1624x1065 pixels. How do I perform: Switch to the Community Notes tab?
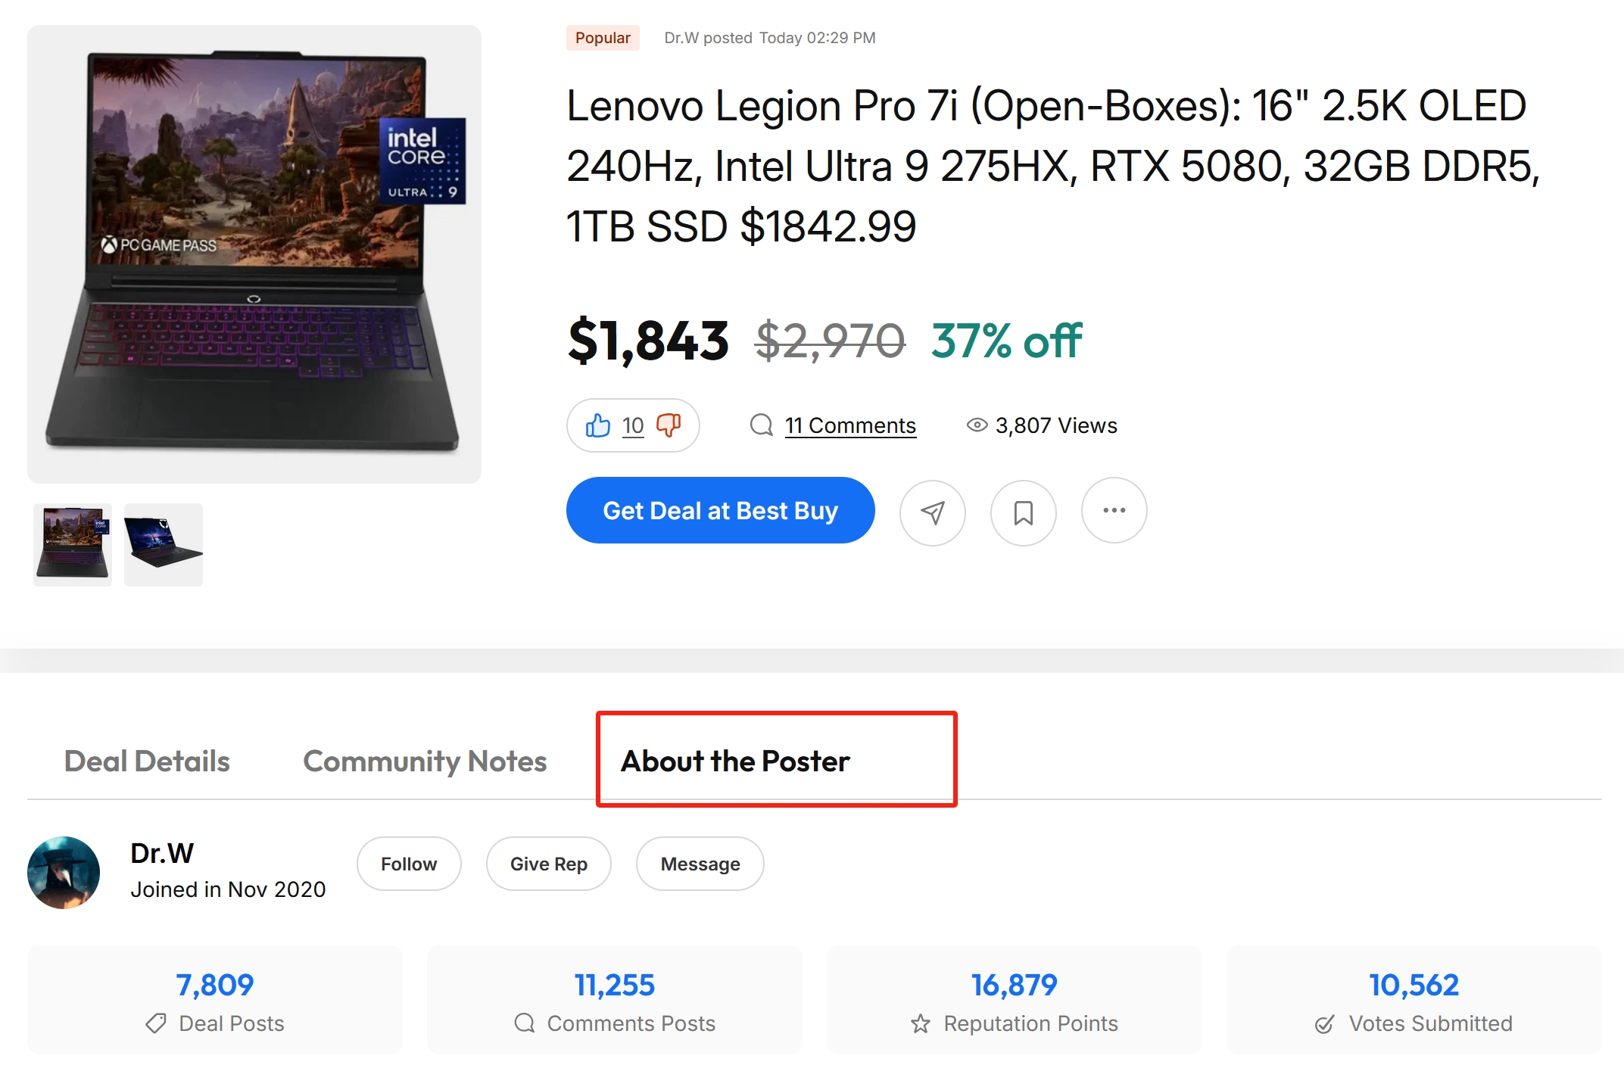[x=425, y=761]
